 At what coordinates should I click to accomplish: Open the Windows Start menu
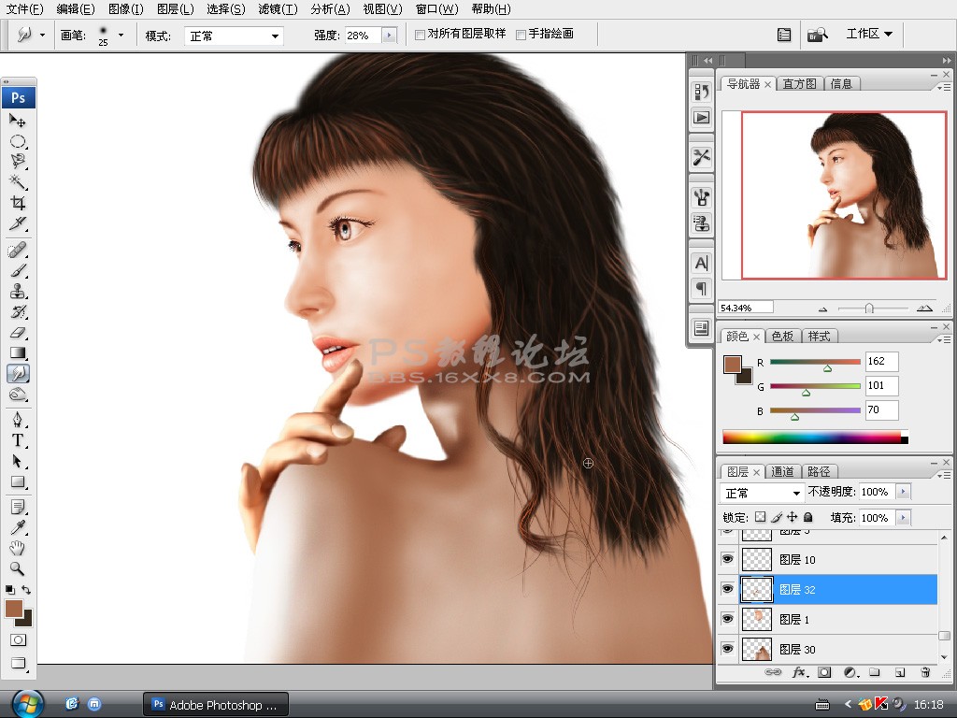[x=27, y=705]
